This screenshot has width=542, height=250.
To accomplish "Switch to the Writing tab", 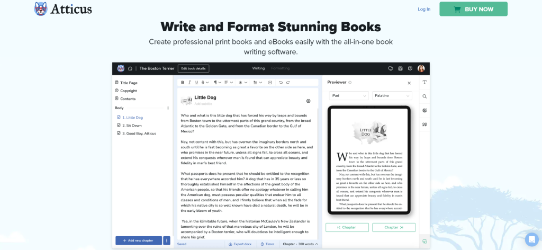I will tap(258, 68).
